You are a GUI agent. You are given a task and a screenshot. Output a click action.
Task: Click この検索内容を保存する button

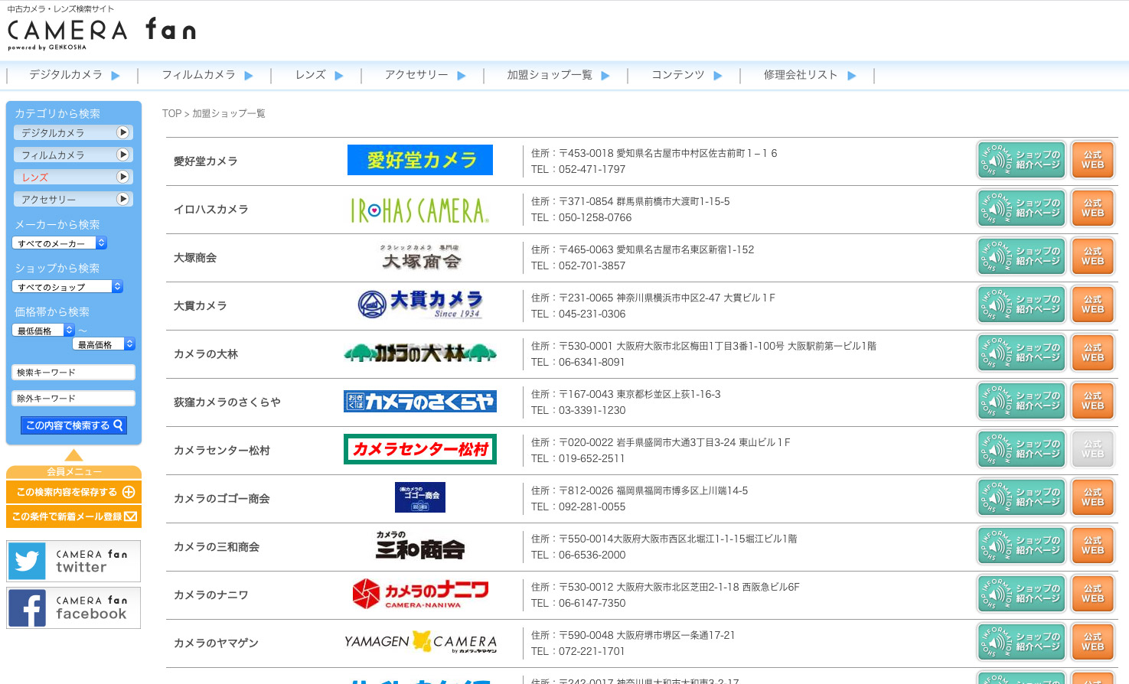point(73,492)
